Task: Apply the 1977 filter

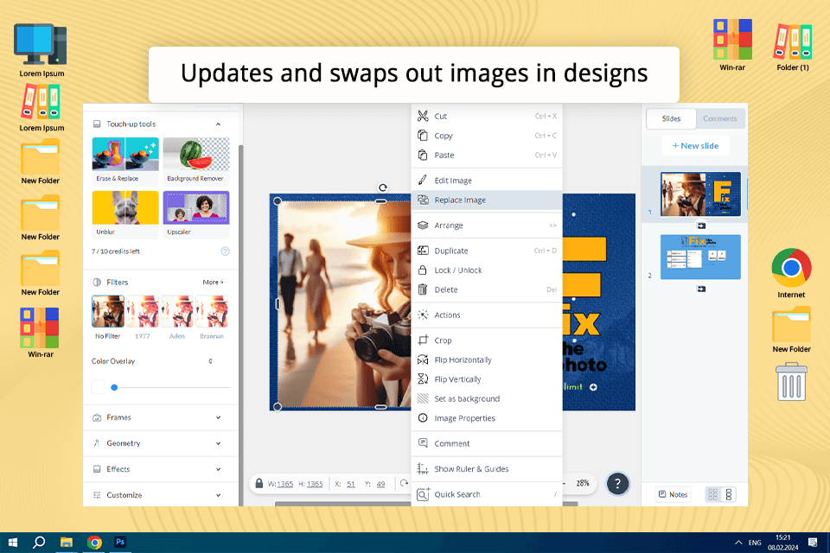Action: coord(143,317)
